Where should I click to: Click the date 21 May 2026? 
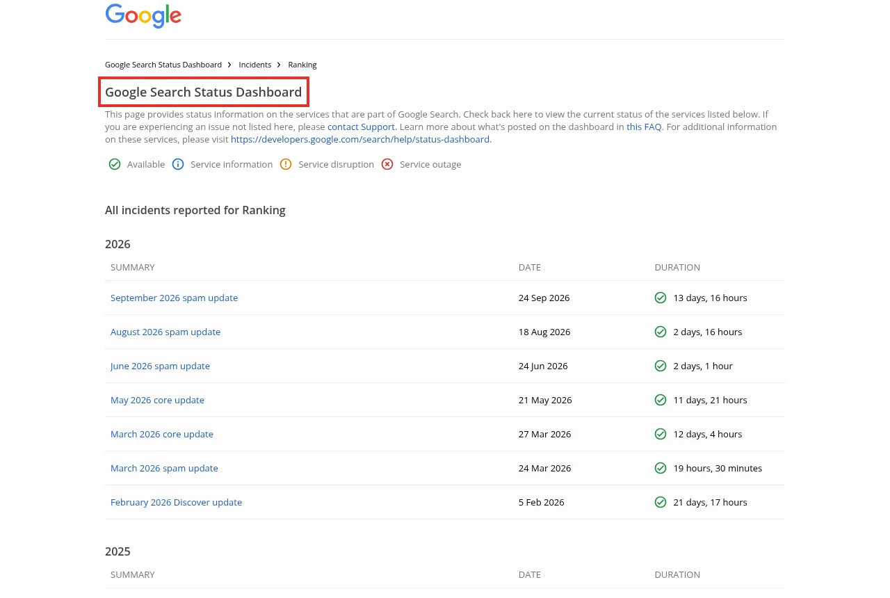click(545, 400)
